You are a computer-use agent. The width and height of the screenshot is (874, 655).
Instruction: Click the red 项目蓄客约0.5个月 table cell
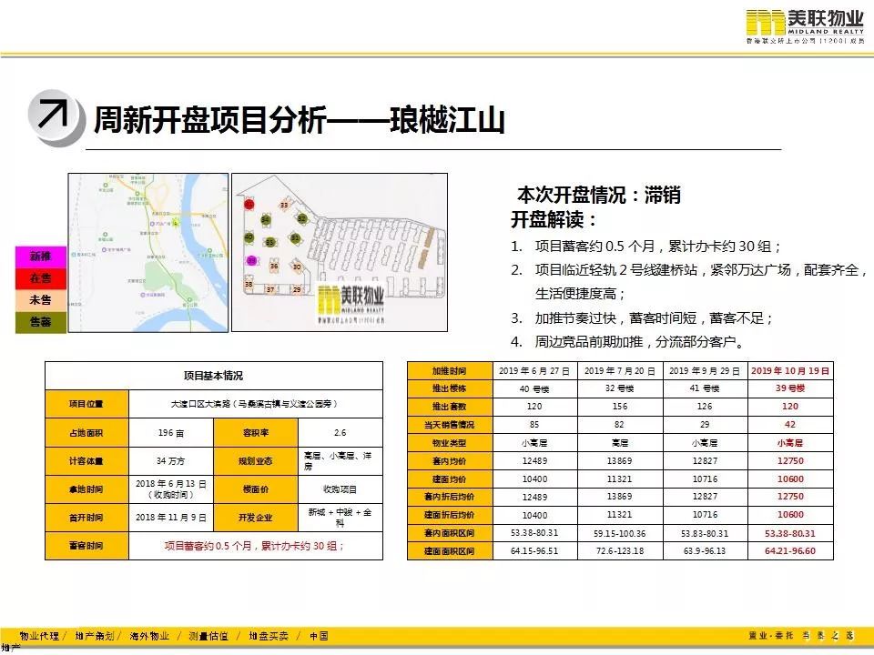(256, 546)
